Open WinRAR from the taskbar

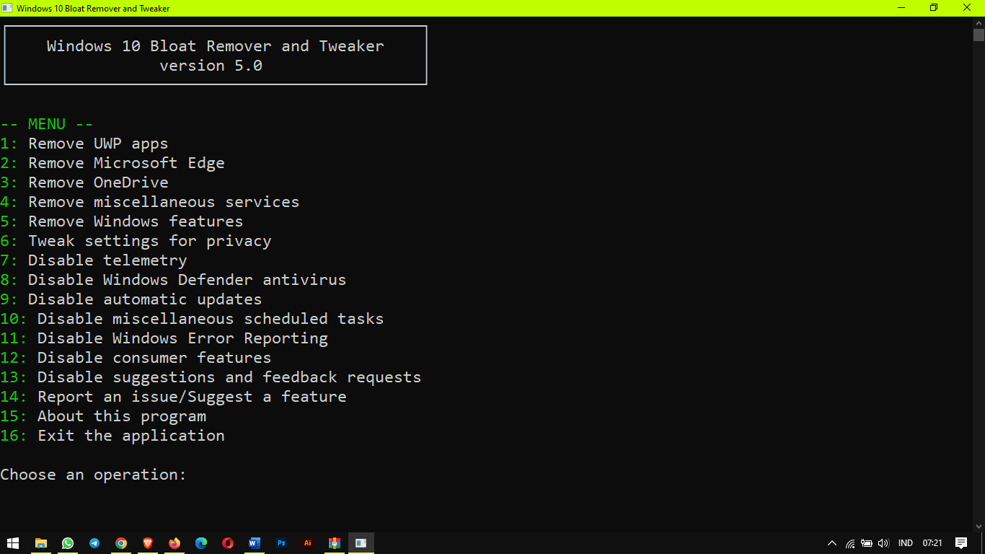[x=335, y=543]
